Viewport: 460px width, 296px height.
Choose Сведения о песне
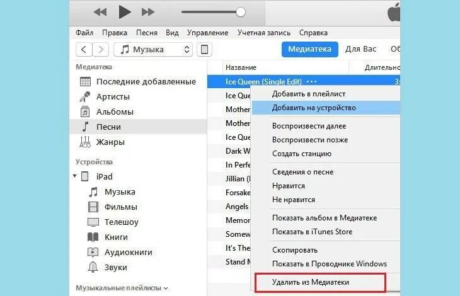pos(302,172)
